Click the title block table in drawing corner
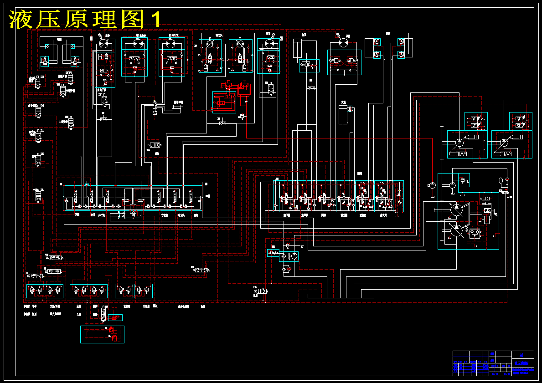 [x=493, y=363]
